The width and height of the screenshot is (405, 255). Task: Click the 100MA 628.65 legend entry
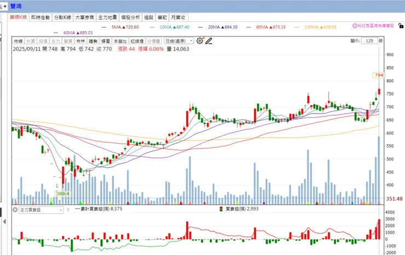point(315,27)
